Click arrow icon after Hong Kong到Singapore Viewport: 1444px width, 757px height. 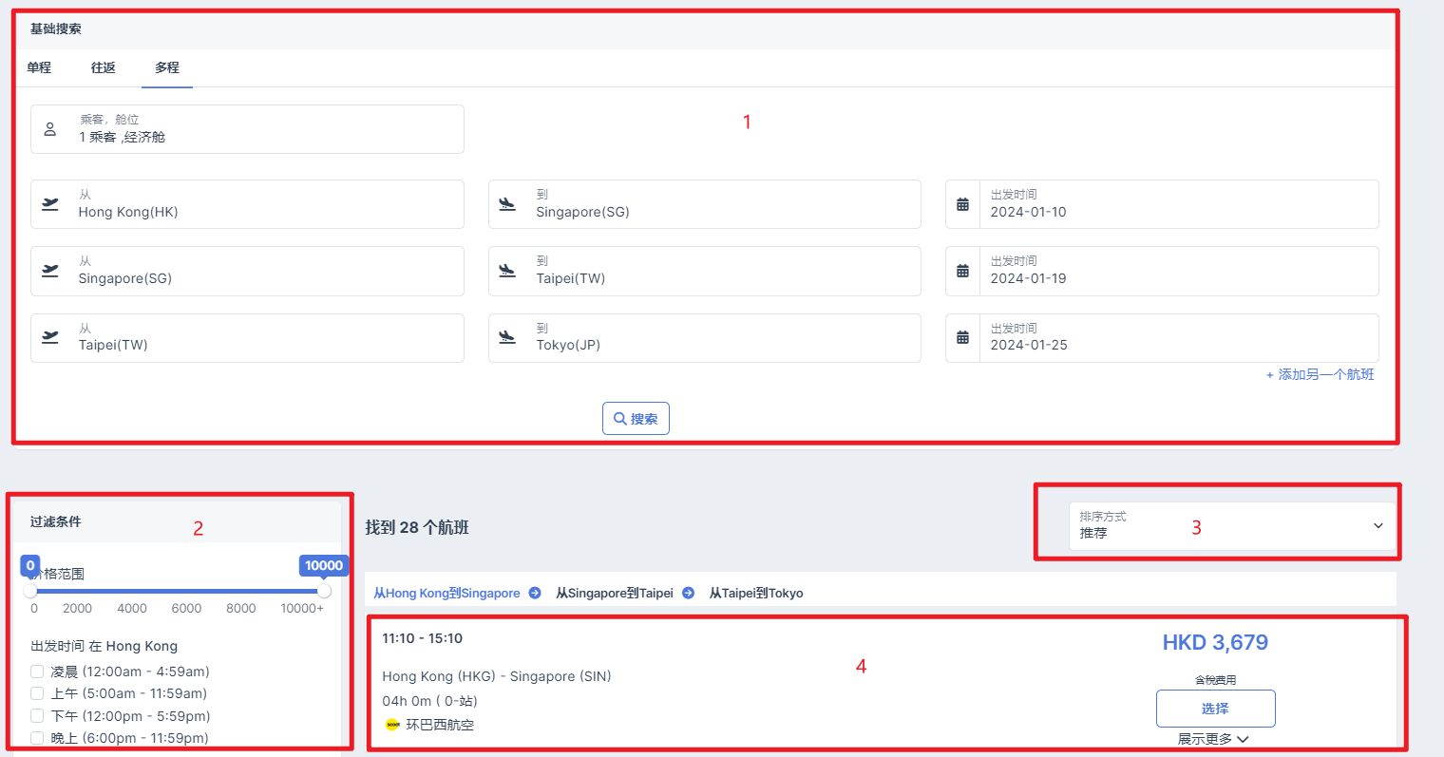pos(535,593)
